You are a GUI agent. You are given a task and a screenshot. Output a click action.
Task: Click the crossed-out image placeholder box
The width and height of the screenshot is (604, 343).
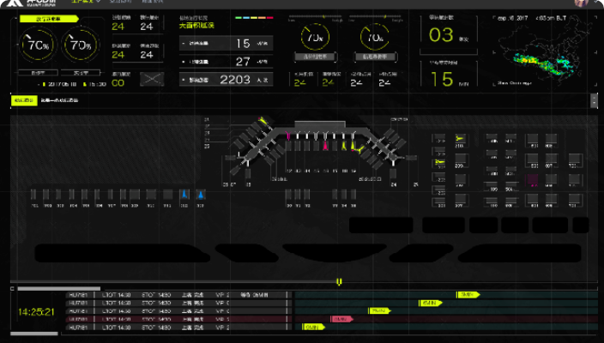152,79
